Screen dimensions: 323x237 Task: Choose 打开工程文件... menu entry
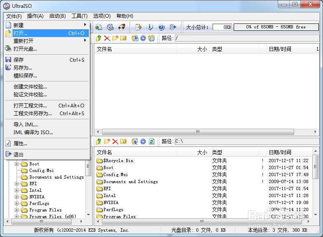pos(47,106)
